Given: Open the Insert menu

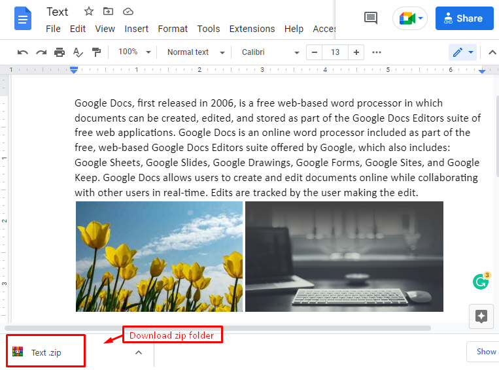Looking at the screenshot, I should pos(136,29).
